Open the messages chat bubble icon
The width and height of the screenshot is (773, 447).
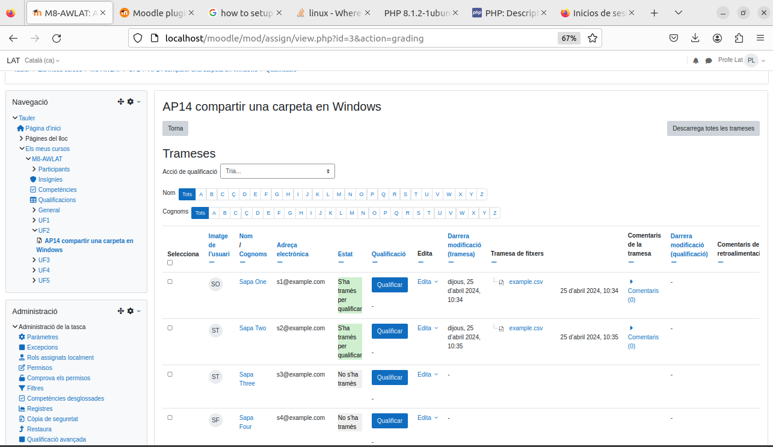709,61
